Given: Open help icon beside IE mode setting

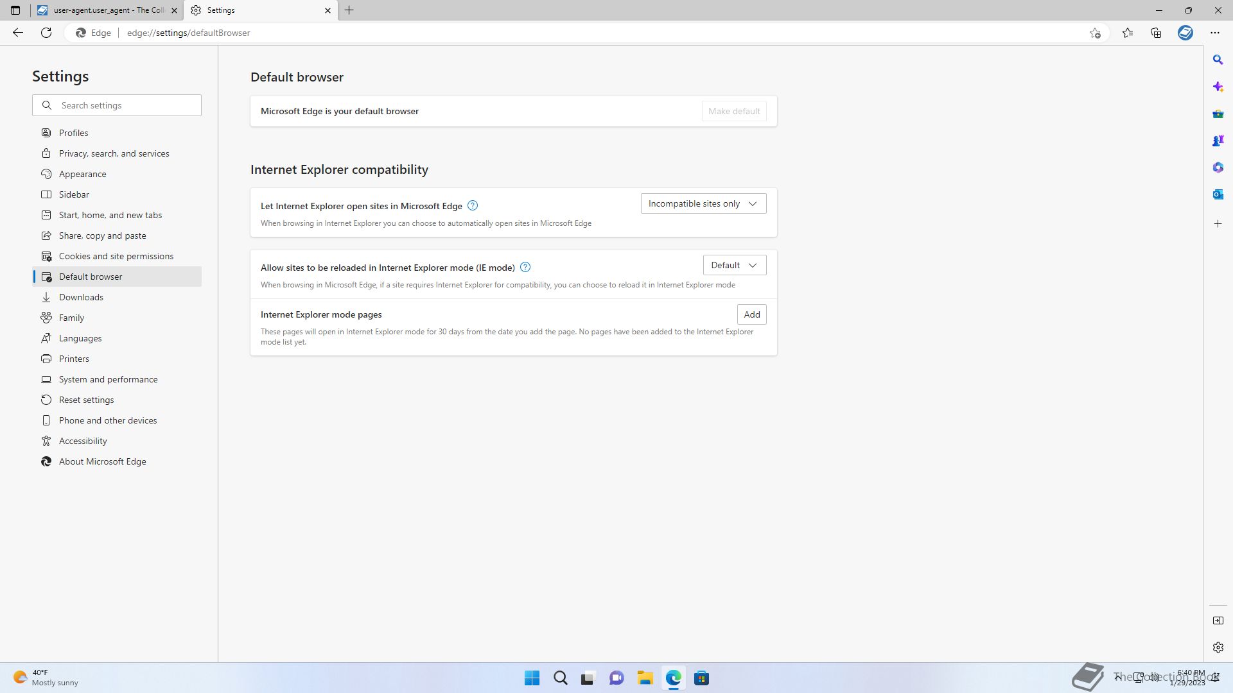Looking at the screenshot, I should 525,267.
